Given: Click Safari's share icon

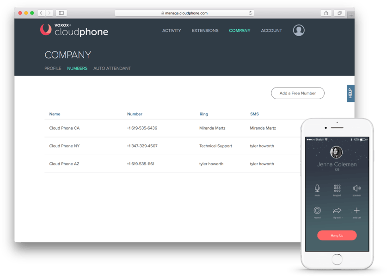Looking at the screenshot, I should pyautogui.click(x=326, y=13).
